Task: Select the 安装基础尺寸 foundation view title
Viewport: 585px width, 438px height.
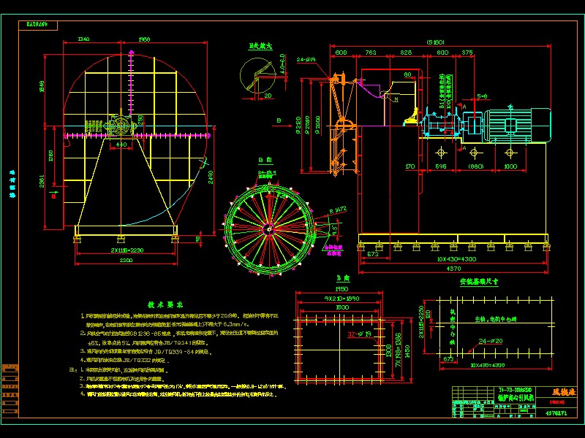Action: click(x=478, y=281)
